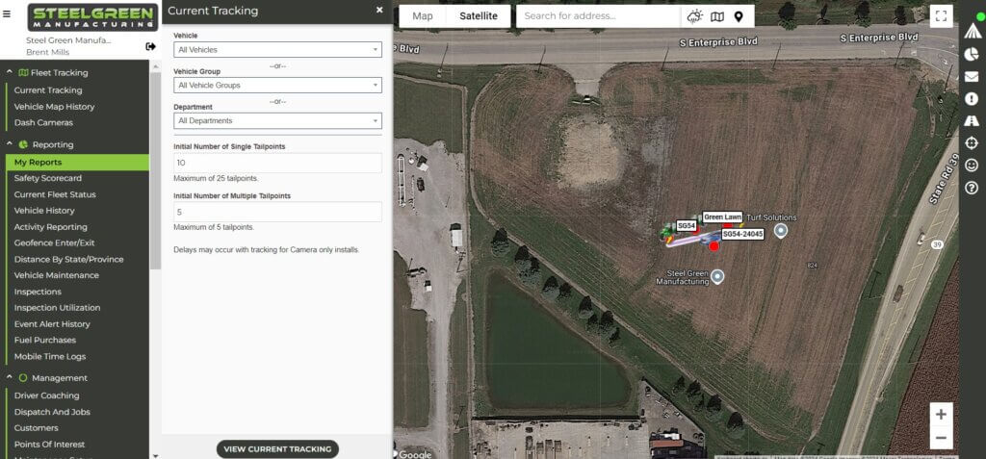The image size is (986, 459).
Task: Click the Green Lawn vehicle label
Action: pos(722,217)
